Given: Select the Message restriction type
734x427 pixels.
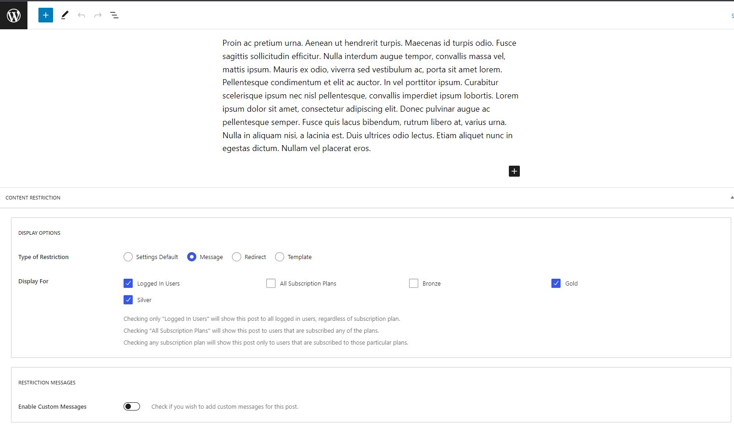Looking at the screenshot, I should point(192,257).
